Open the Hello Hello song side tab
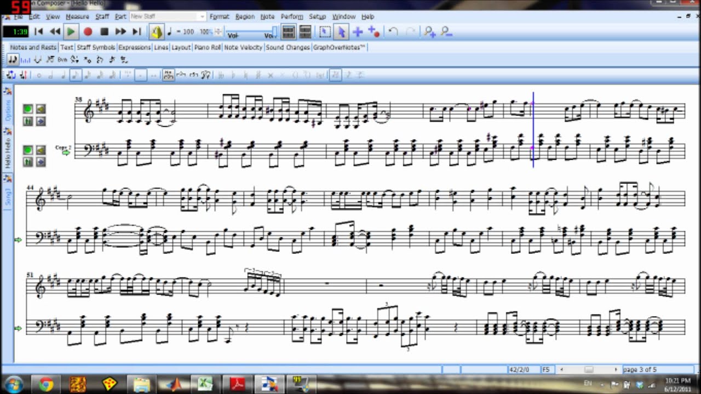The image size is (701, 394). [8, 150]
